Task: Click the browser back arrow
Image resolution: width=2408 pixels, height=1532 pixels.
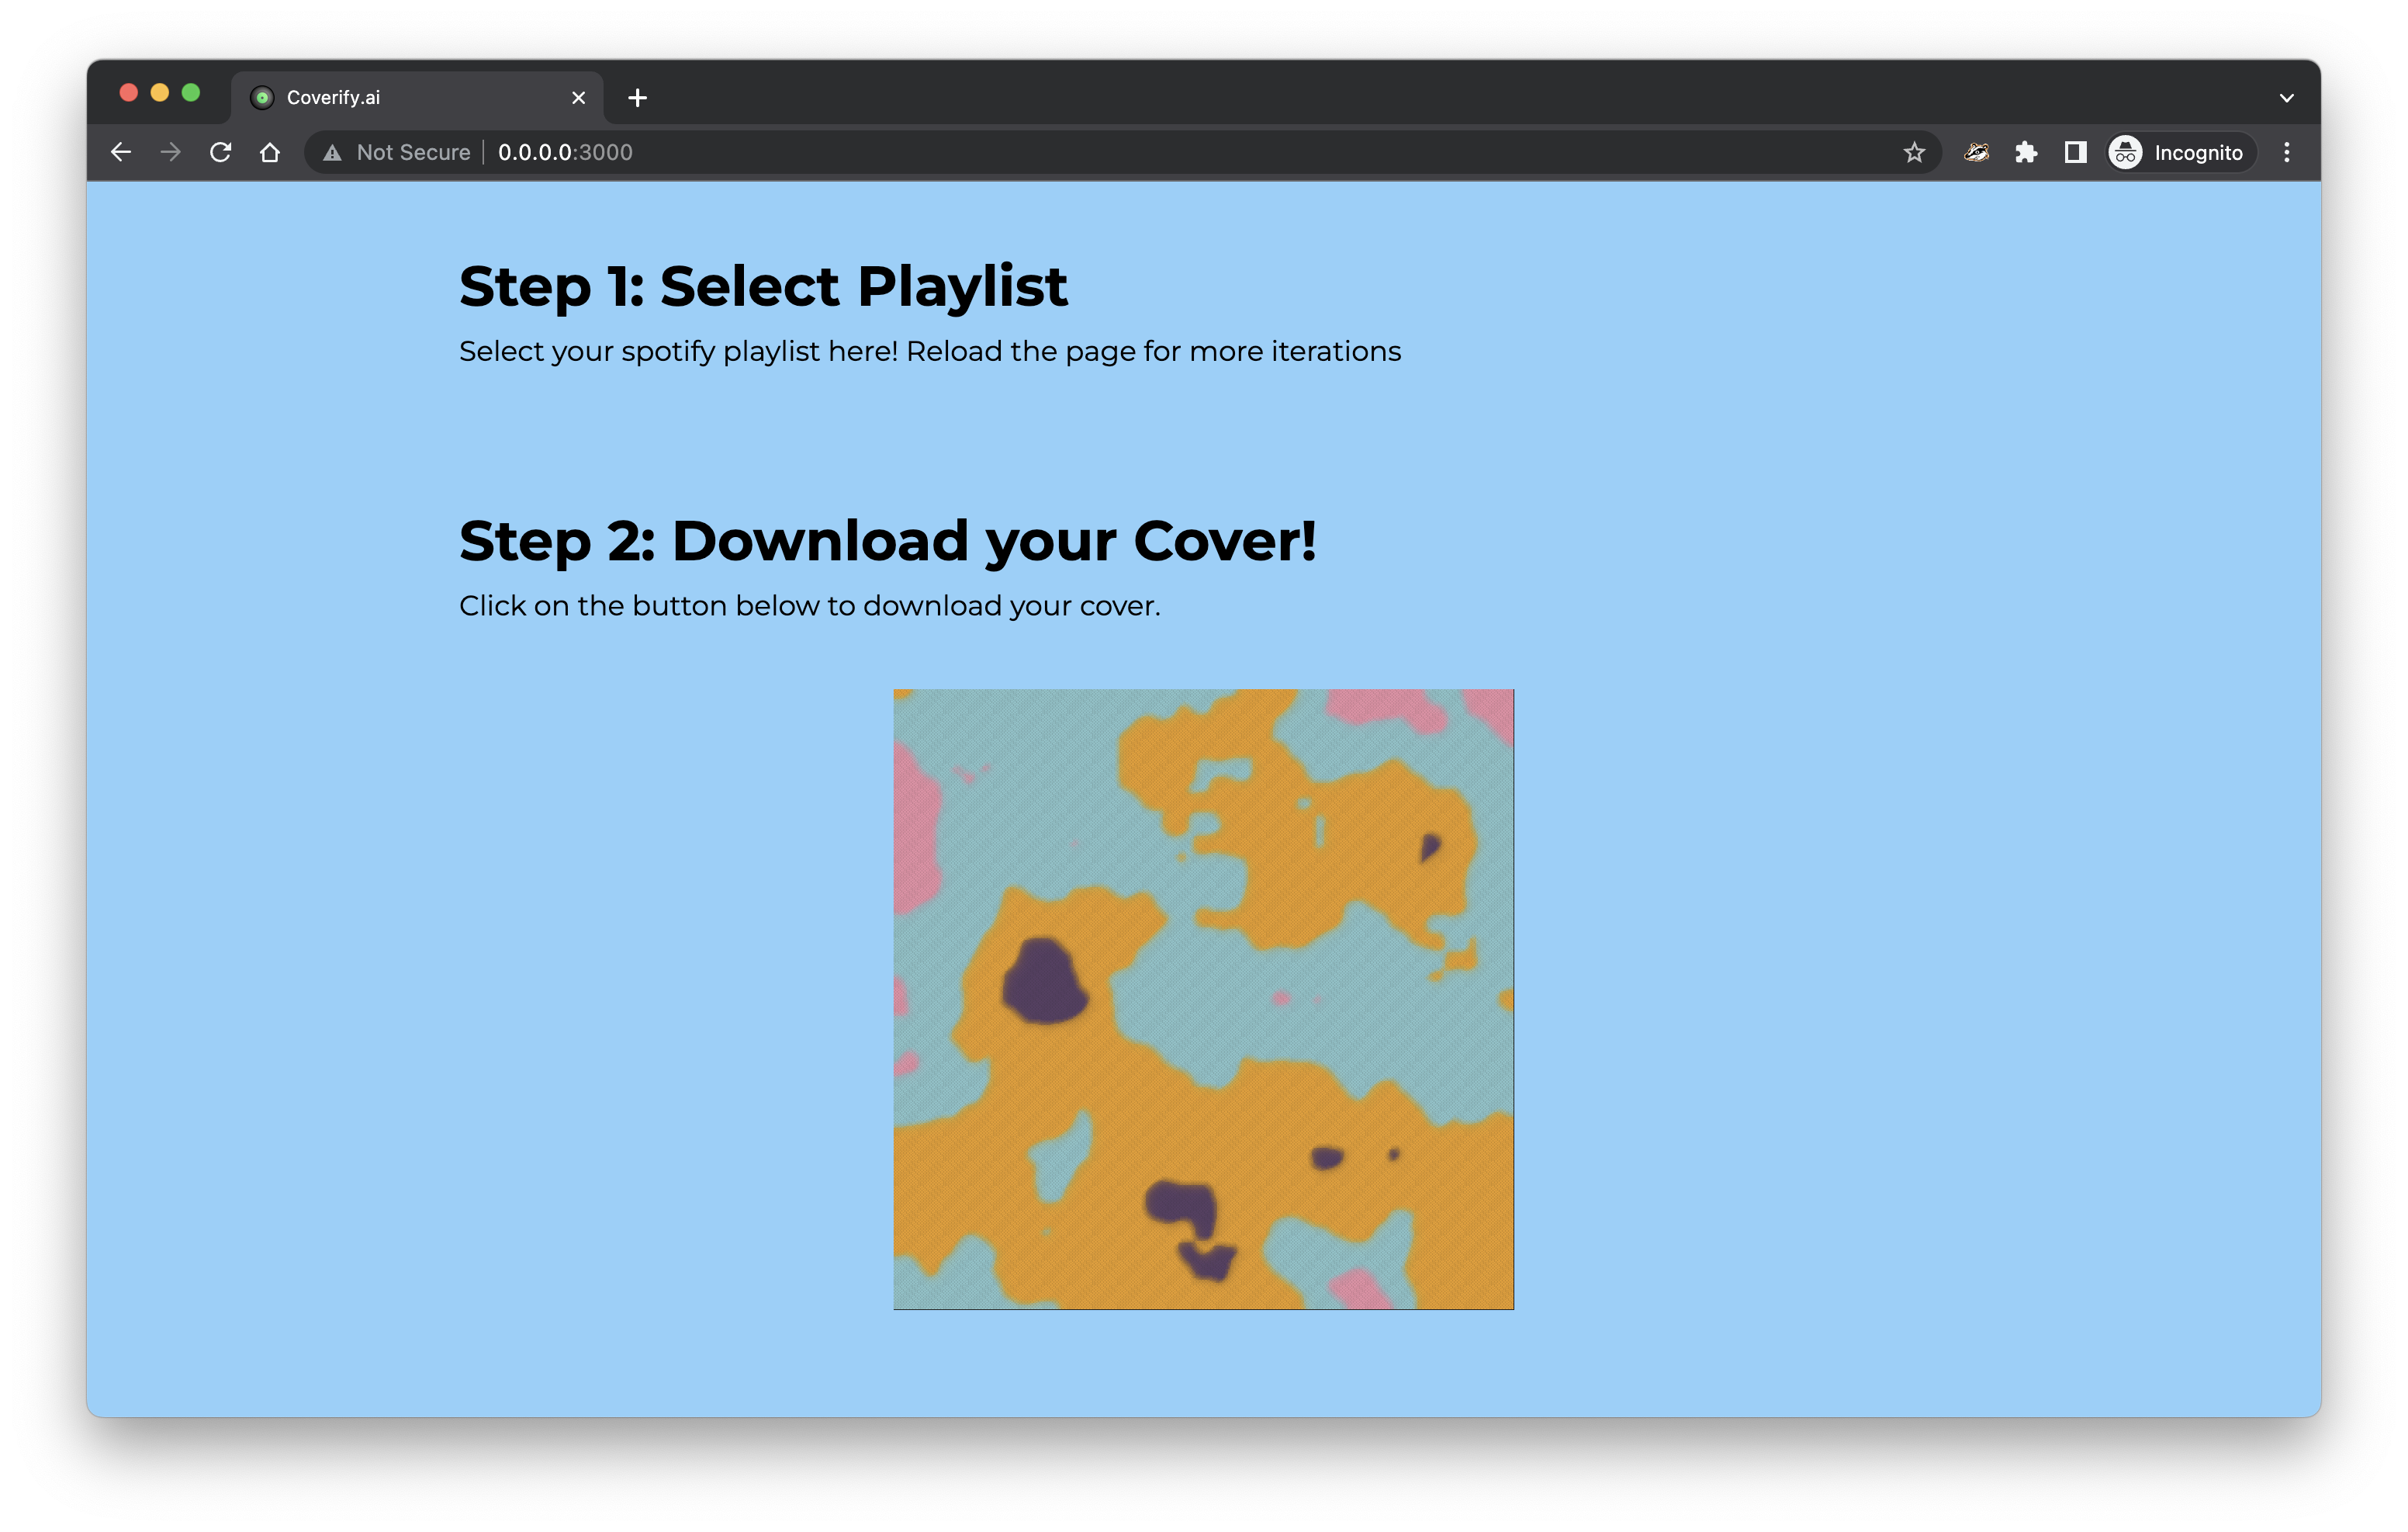Action: click(121, 152)
